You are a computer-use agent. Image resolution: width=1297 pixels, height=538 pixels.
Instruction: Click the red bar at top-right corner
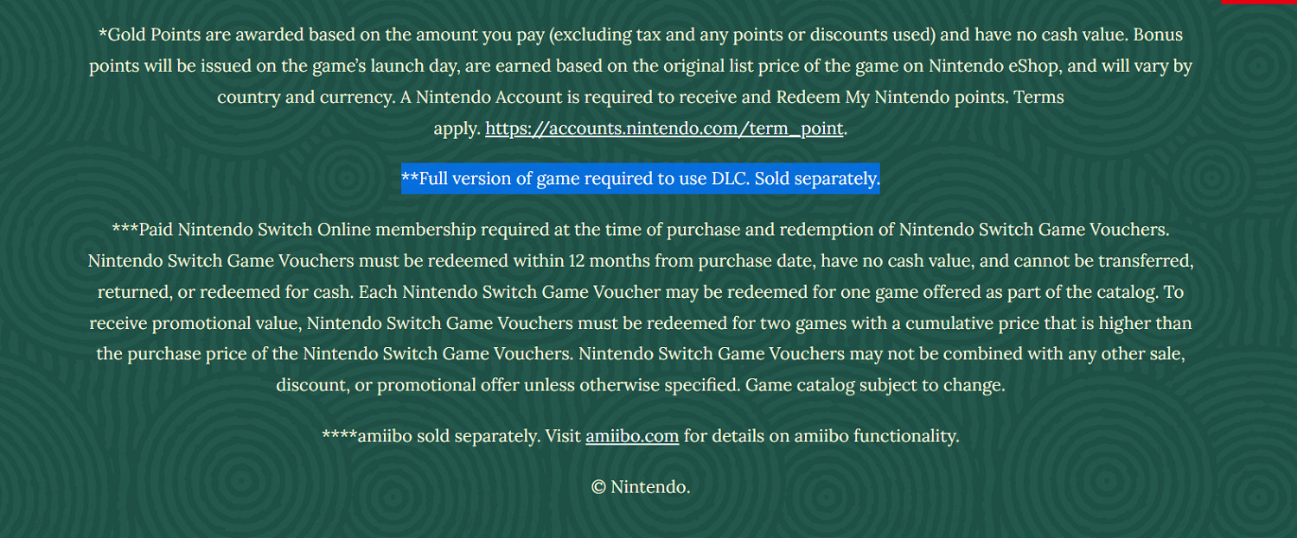click(1258, 2)
